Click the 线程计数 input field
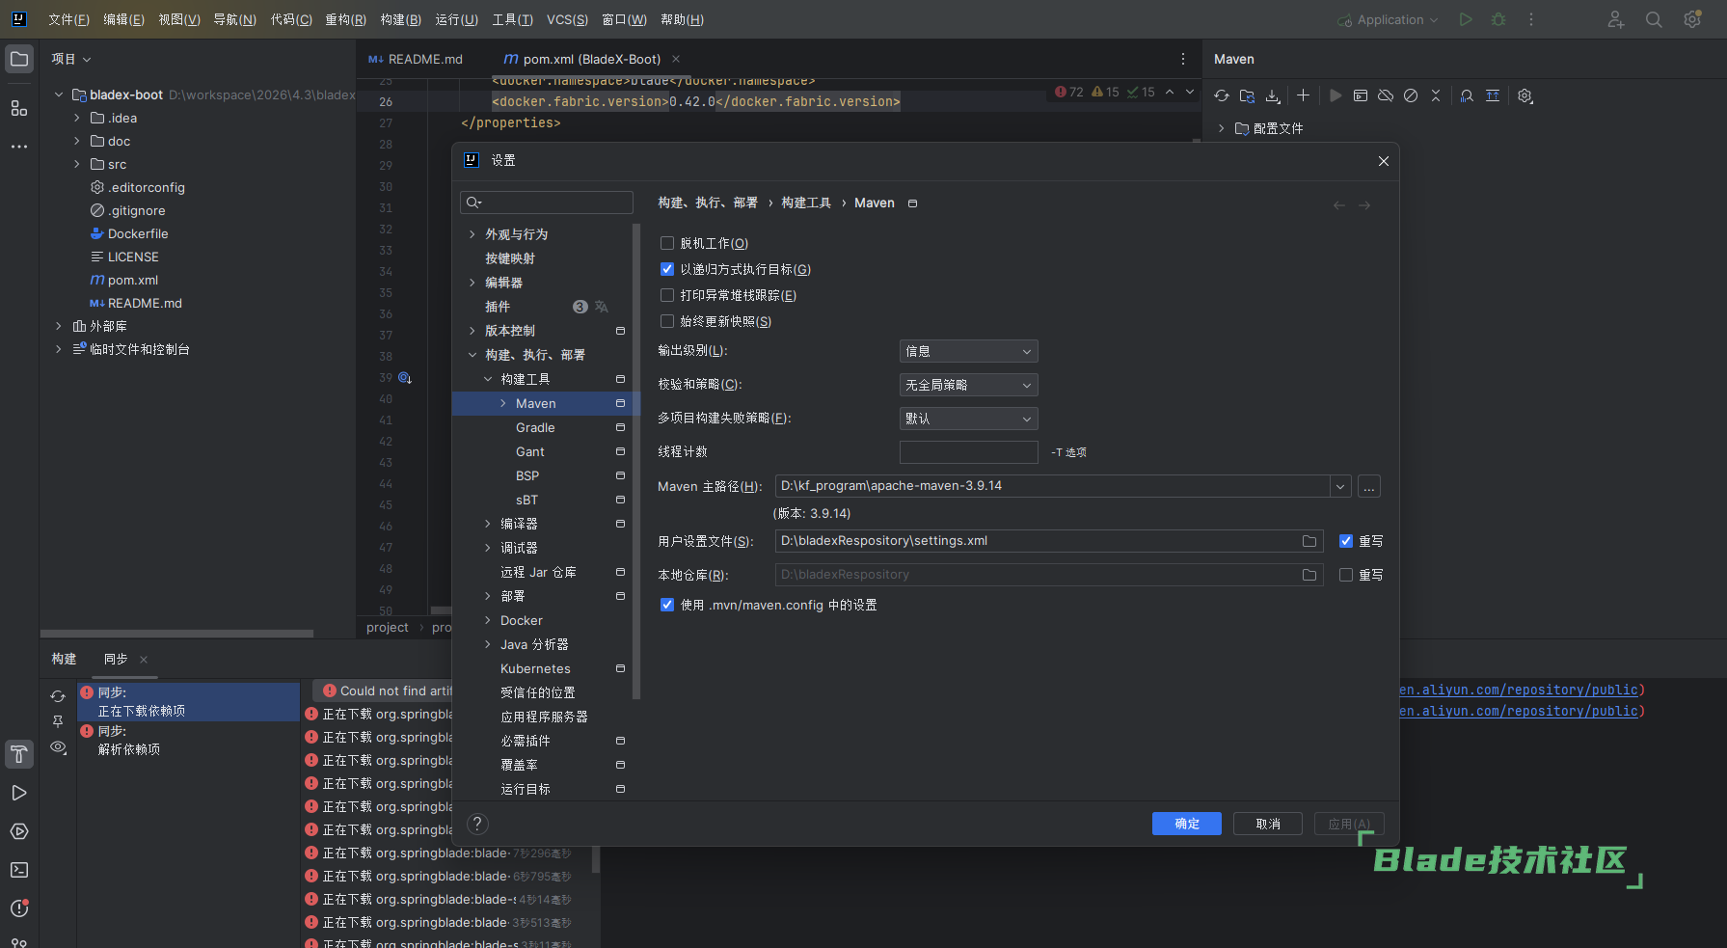This screenshot has width=1727, height=948. 968,452
